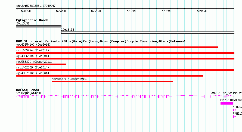
Task: Select the RefSeq Genes track title
Action: [27, 90]
